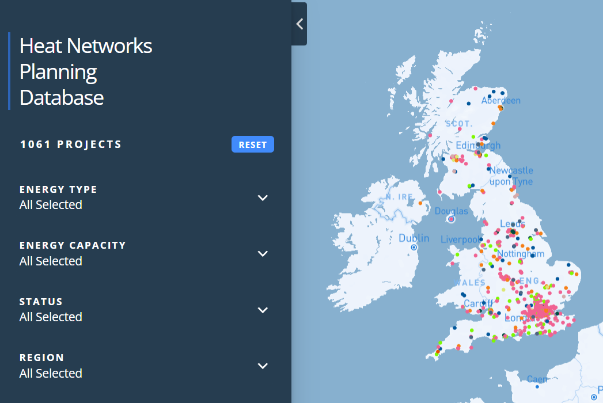The height and width of the screenshot is (403, 603).
Task: Open the Region filter dropdown
Action: pyautogui.click(x=263, y=366)
